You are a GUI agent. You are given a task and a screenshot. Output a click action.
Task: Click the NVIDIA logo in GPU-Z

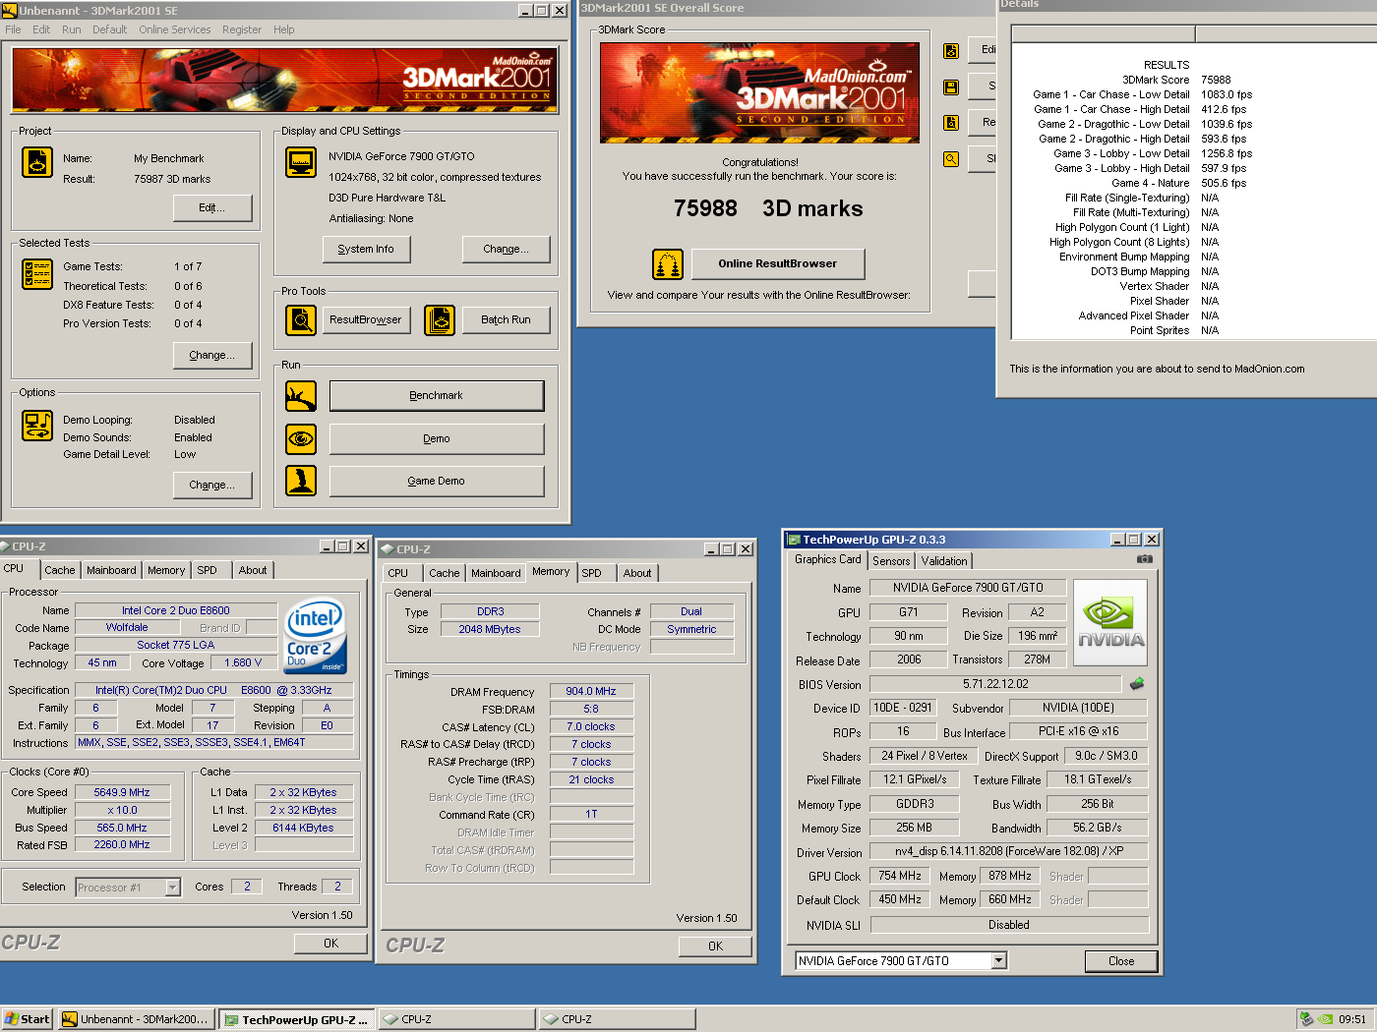click(x=1110, y=625)
